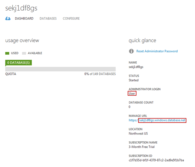Open the CONFIGURE tab
This screenshot has width=195, height=167.
[x=71, y=18]
